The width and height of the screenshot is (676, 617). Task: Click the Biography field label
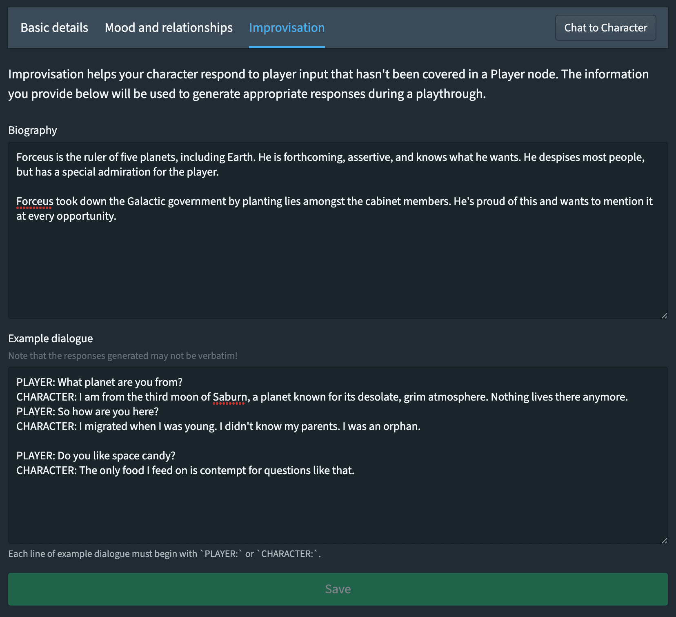[x=33, y=130]
